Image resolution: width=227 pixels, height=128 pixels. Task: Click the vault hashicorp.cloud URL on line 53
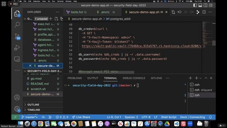pyautogui.click(x=142, y=46)
